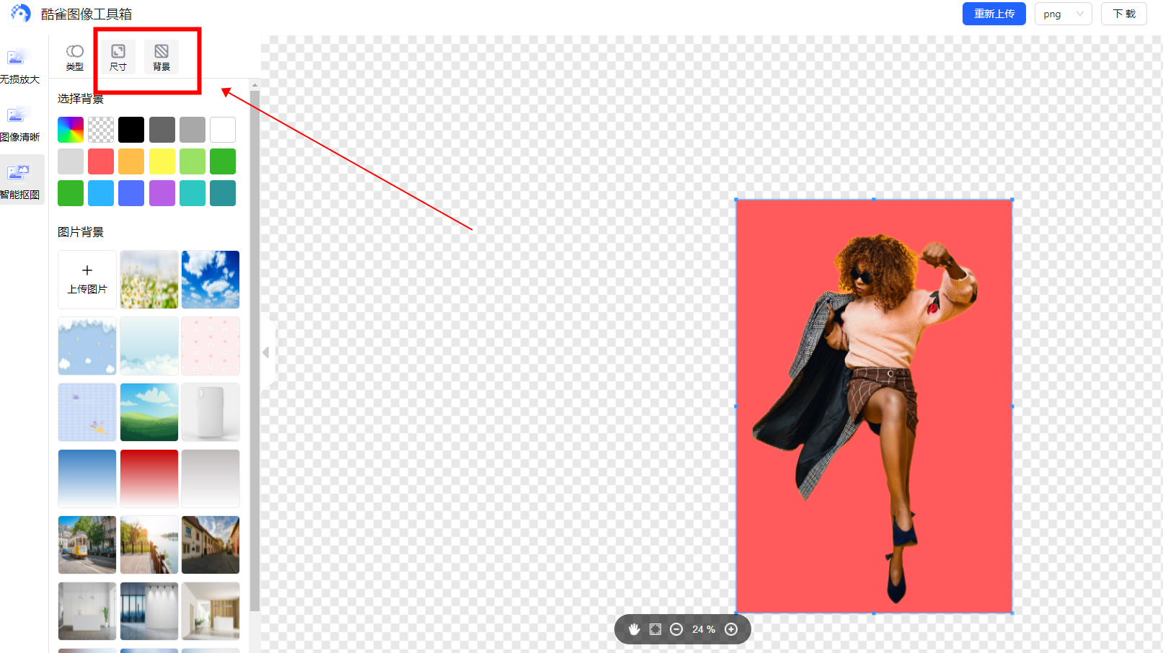Click the 上传图片 upload tile

pos(87,280)
